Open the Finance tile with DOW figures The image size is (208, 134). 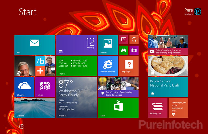click(x=76, y=66)
